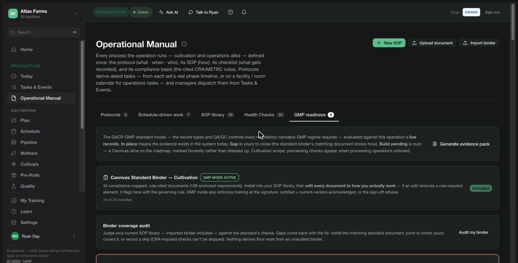The image size is (518, 263).
Task: Create a New SOP
Action: tap(389, 43)
